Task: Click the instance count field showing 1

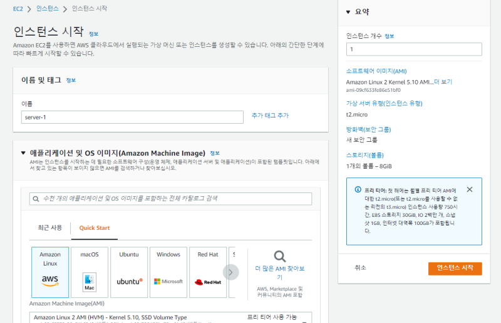Action: click(x=414, y=49)
